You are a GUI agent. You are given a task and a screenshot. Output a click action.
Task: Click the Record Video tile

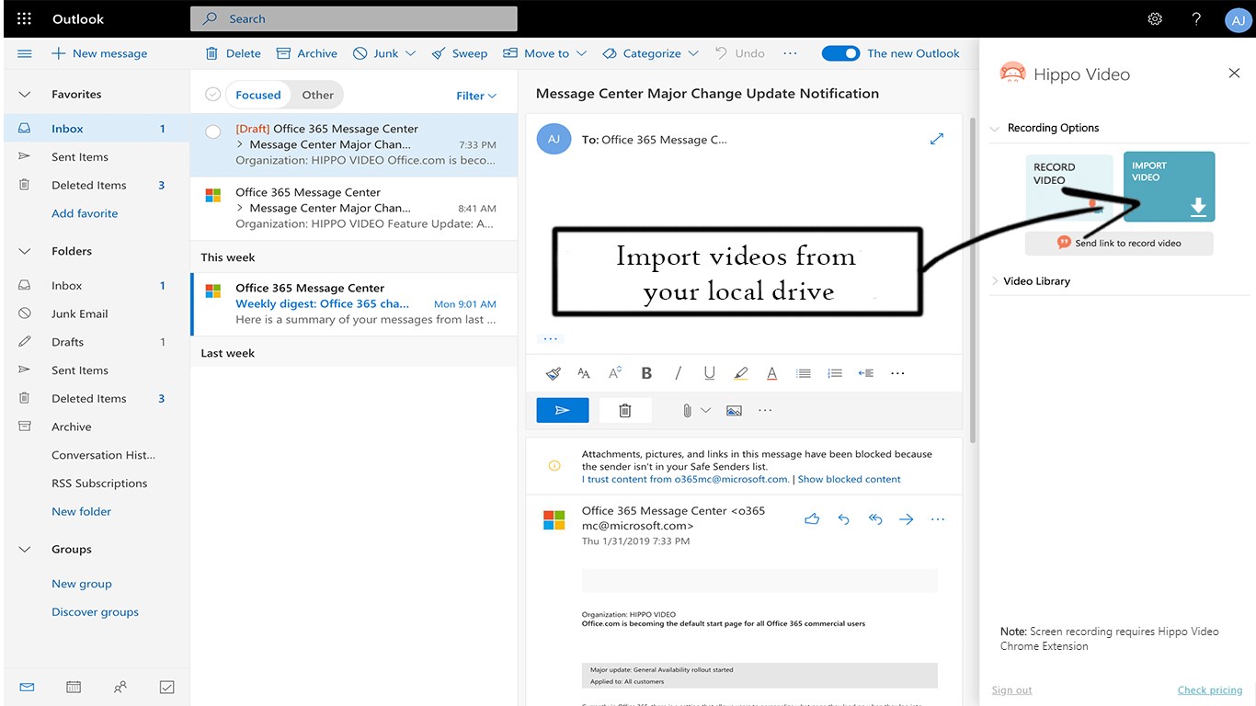click(1069, 188)
